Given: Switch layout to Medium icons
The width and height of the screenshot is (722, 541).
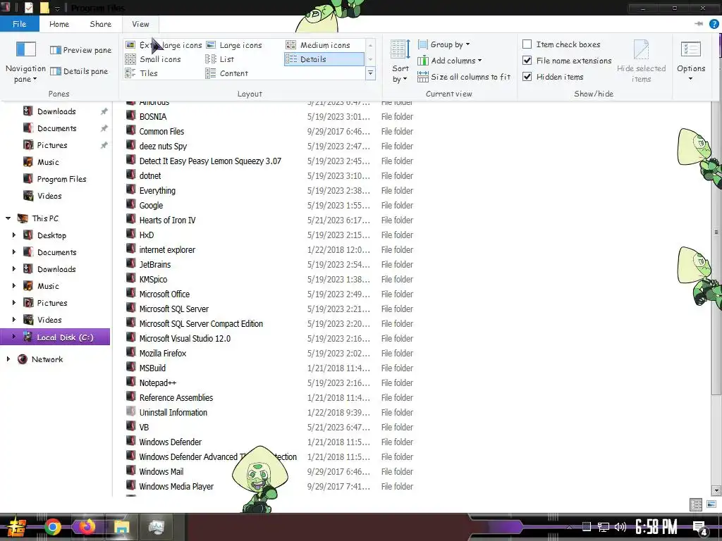Looking at the screenshot, I should tap(318, 45).
